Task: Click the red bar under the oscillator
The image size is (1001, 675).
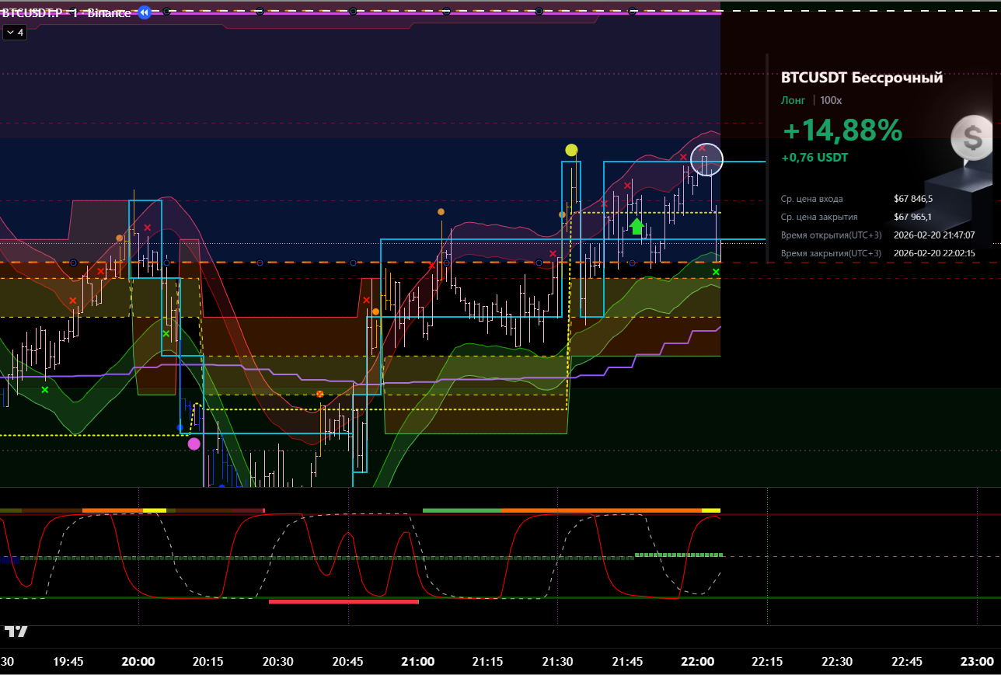Action: point(344,601)
